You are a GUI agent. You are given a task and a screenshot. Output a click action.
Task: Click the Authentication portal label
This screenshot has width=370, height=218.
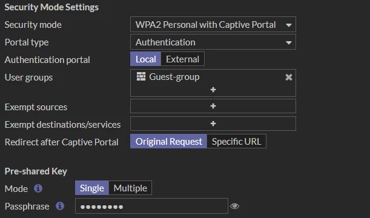tap(47, 60)
